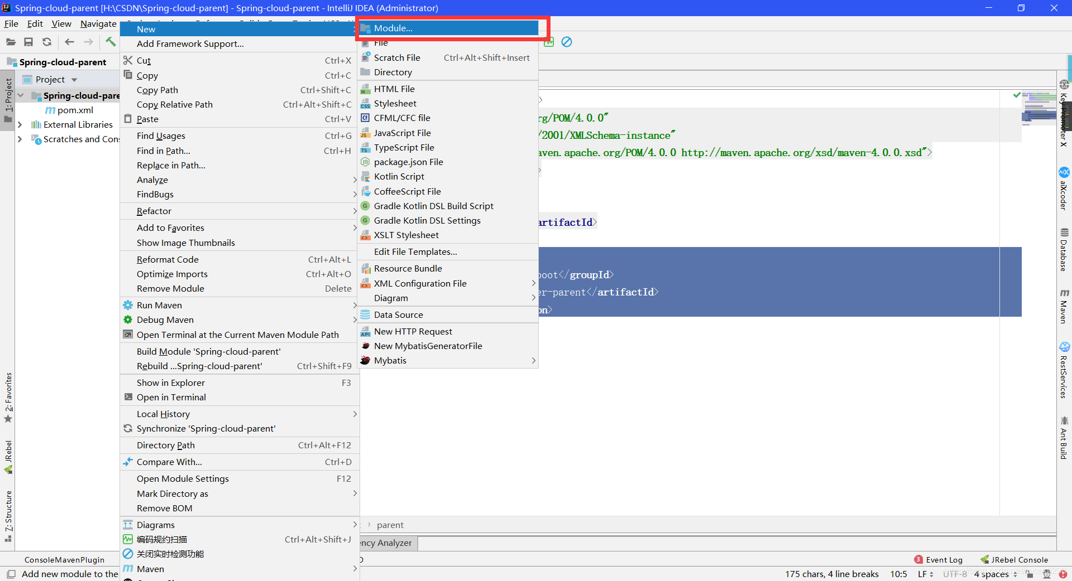The image size is (1072, 581).
Task: Click the Analyzer tab at editor bottom
Action: tap(388, 543)
